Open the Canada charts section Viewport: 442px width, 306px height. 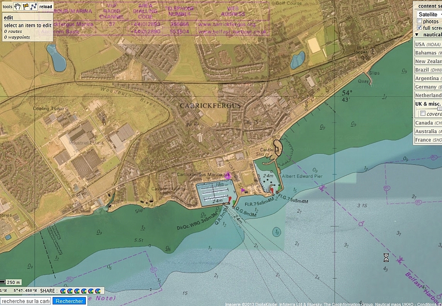[x=428, y=123]
